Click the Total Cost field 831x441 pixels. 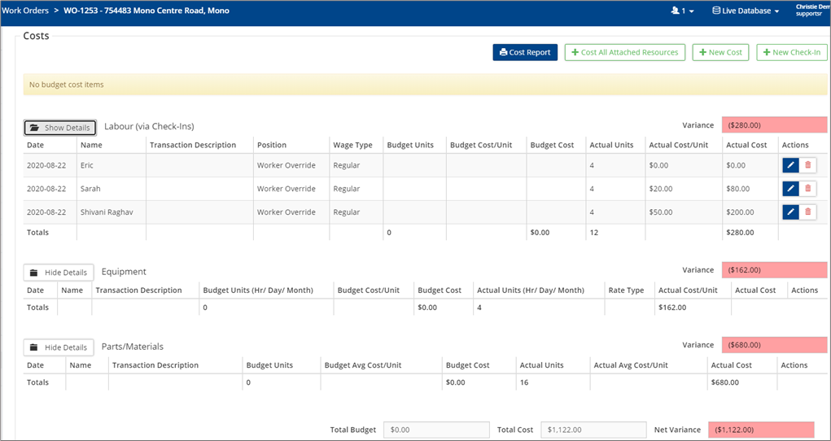tap(593, 430)
